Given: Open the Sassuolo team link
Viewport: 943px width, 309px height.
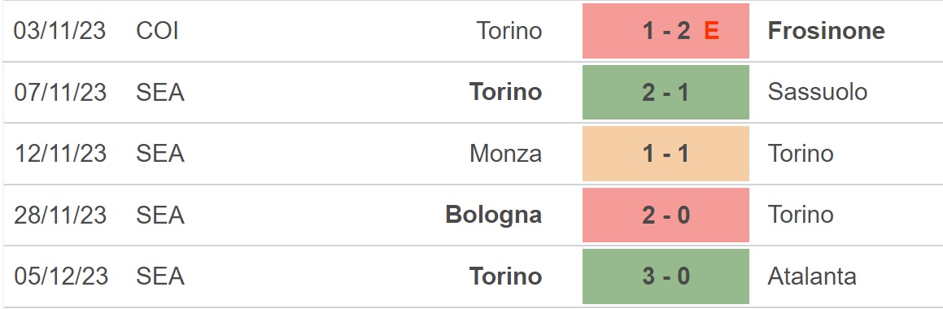Looking at the screenshot, I should [818, 92].
